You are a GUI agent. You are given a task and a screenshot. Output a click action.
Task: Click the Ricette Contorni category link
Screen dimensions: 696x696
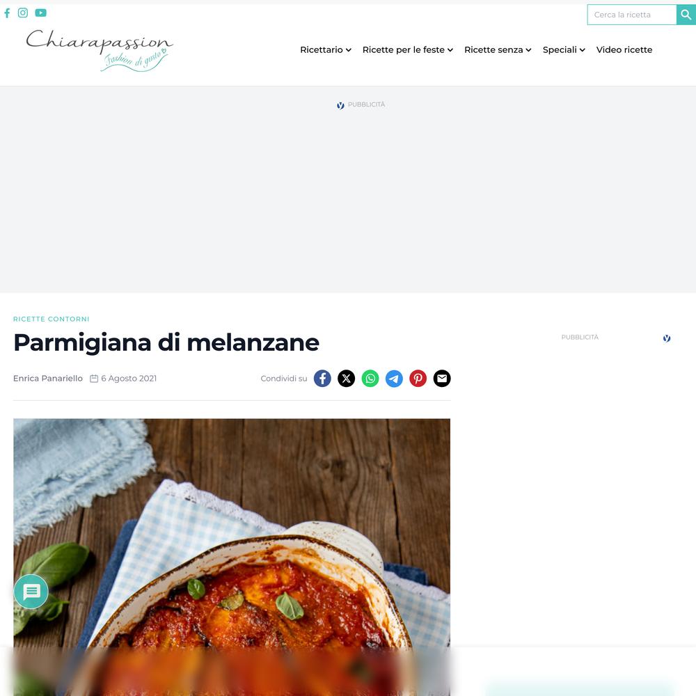[52, 319]
